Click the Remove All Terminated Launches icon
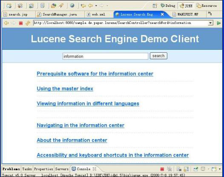The image size is (224, 177). click(169, 169)
